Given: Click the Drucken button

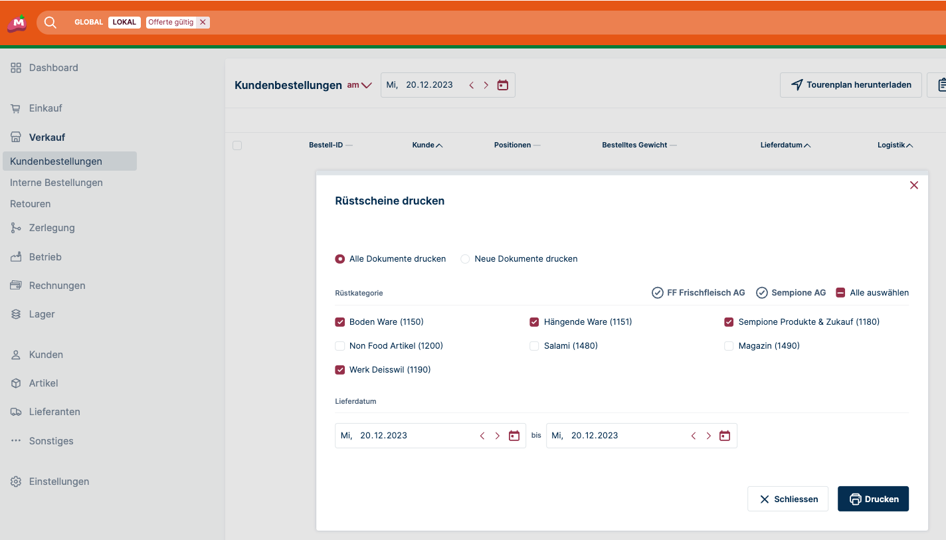Looking at the screenshot, I should [x=873, y=499].
